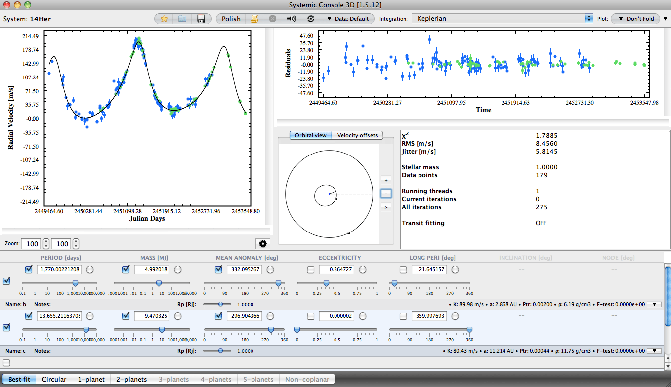Switch to Velocity offsets tab

click(357, 135)
